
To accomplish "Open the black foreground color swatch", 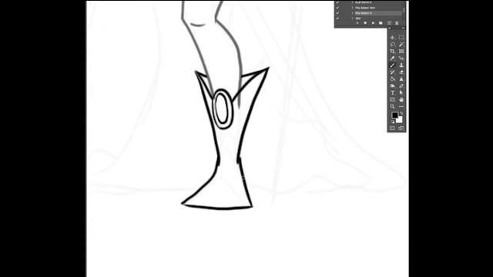I will pos(394,115).
